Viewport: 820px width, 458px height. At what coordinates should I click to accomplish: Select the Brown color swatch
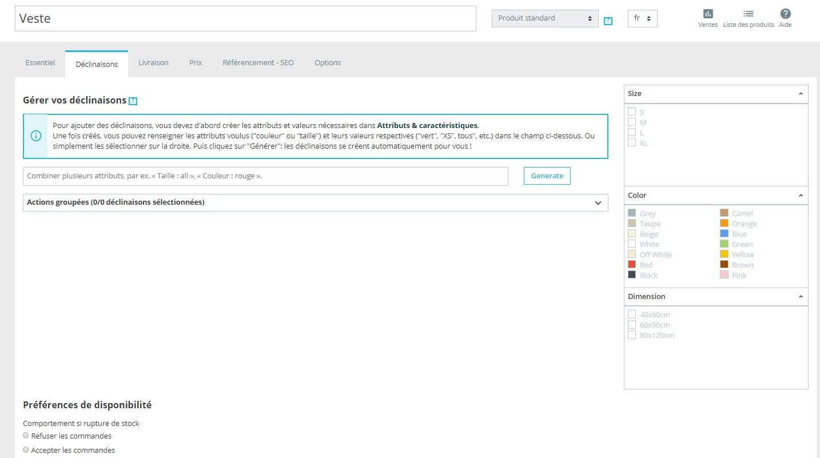coord(724,264)
